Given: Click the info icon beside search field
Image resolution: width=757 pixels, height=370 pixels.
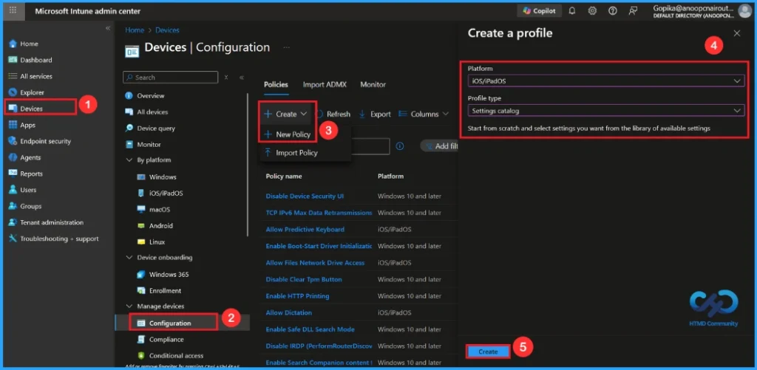Looking at the screenshot, I should click(400, 146).
